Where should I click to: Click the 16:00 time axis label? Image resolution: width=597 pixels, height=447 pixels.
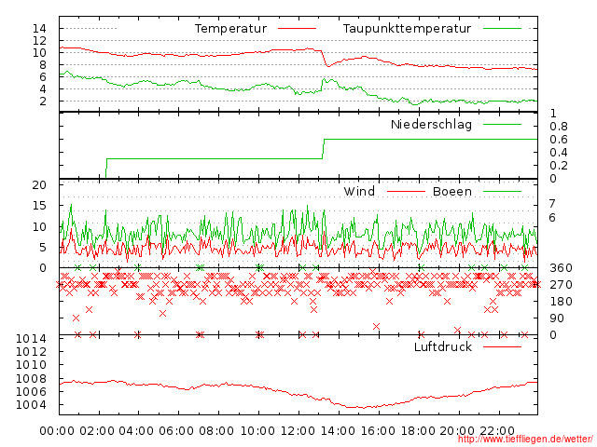[377, 431]
